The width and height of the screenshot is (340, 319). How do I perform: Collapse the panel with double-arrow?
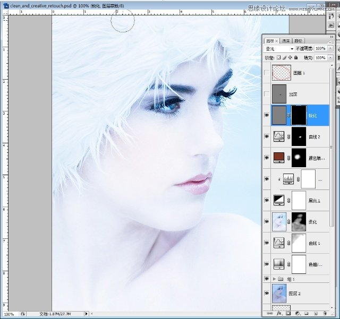pos(331,37)
